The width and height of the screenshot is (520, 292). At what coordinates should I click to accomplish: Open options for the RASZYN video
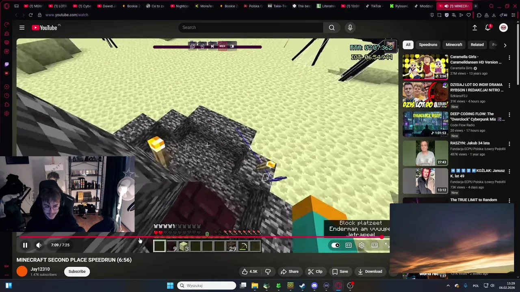509,144
